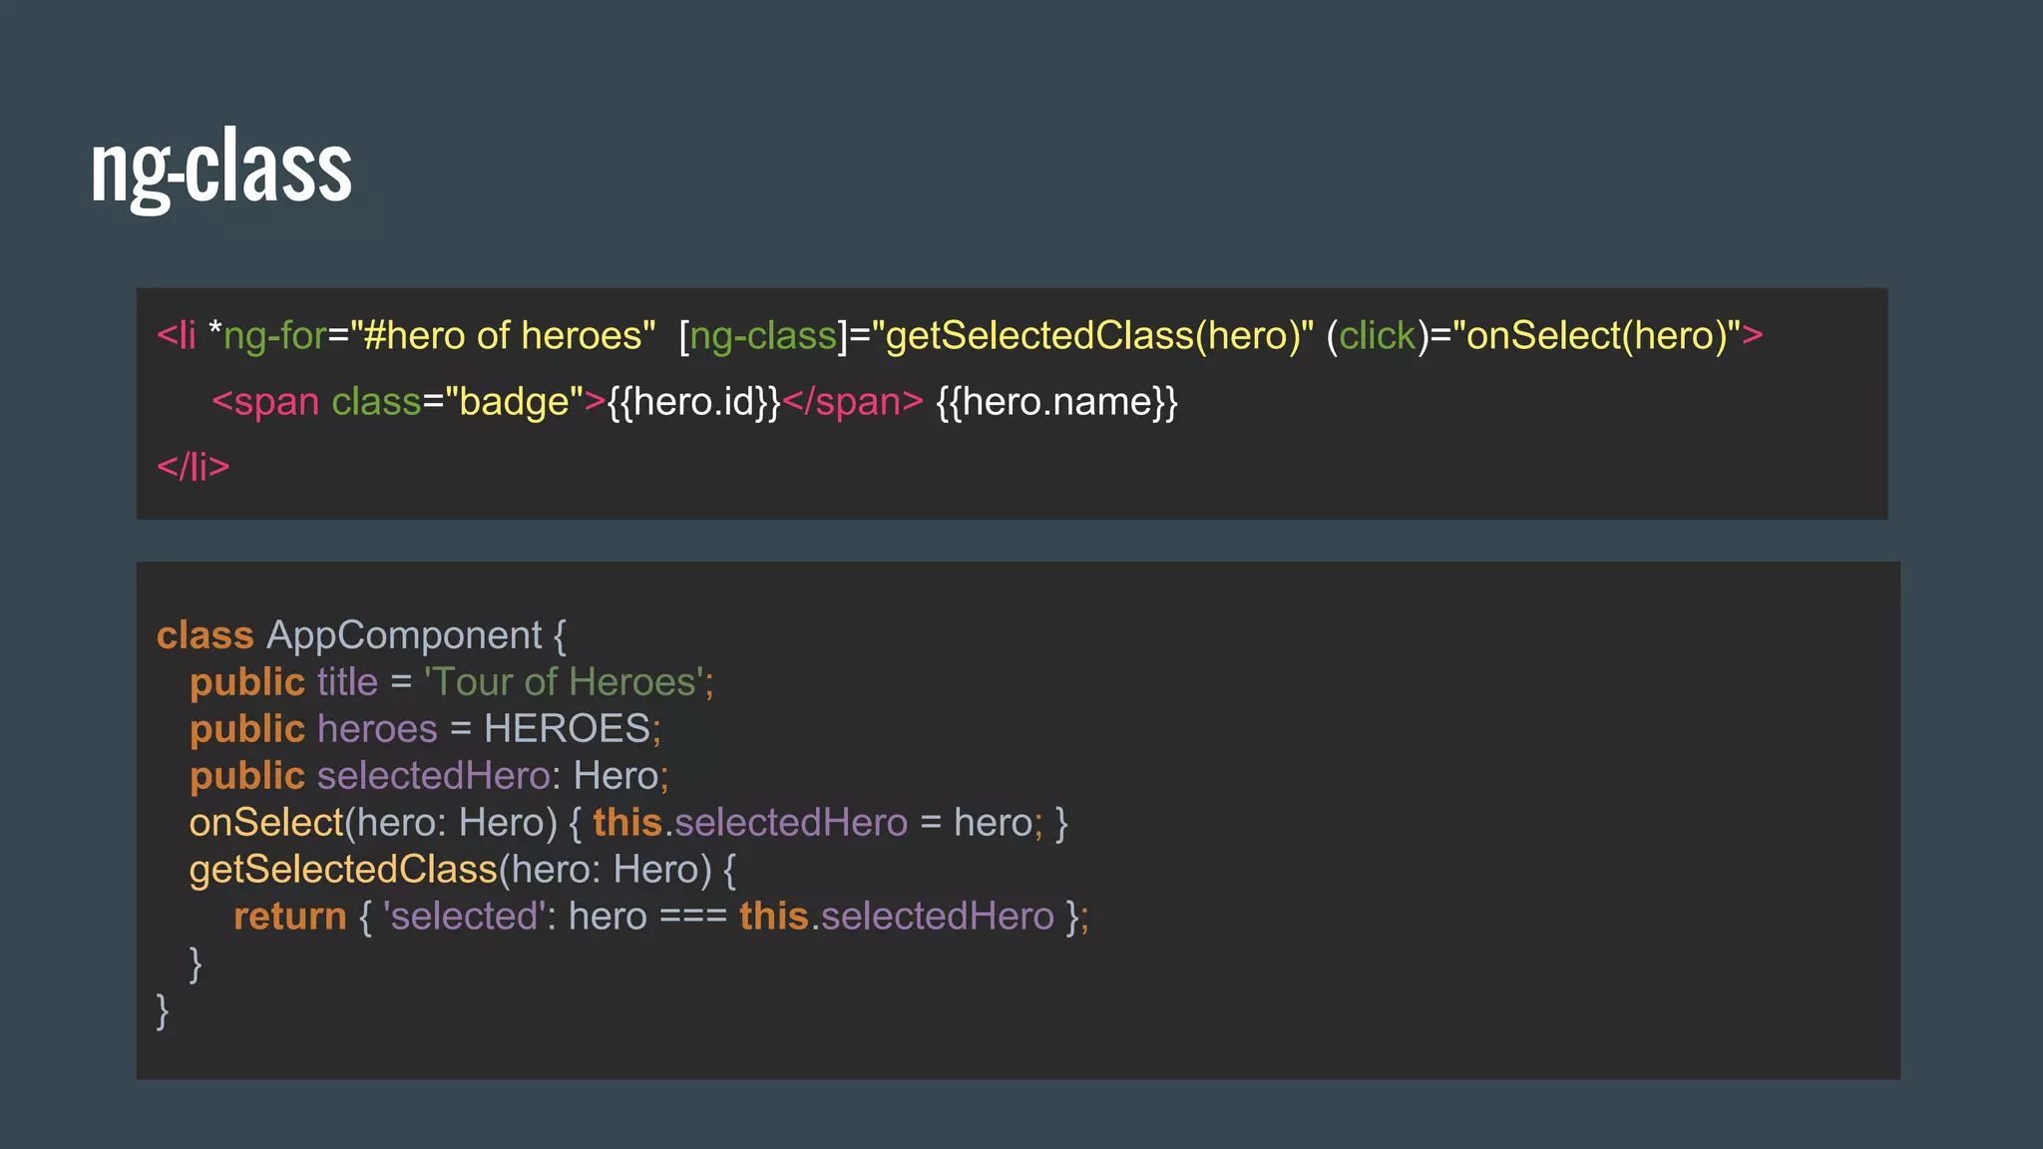
Task: Click the [ng-class] binding attribute
Action: click(x=763, y=336)
